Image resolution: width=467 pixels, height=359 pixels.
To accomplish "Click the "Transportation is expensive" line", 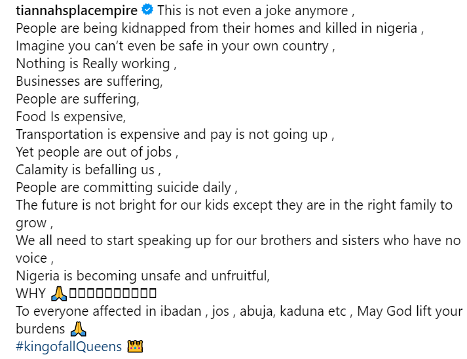I will click(175, 135).
